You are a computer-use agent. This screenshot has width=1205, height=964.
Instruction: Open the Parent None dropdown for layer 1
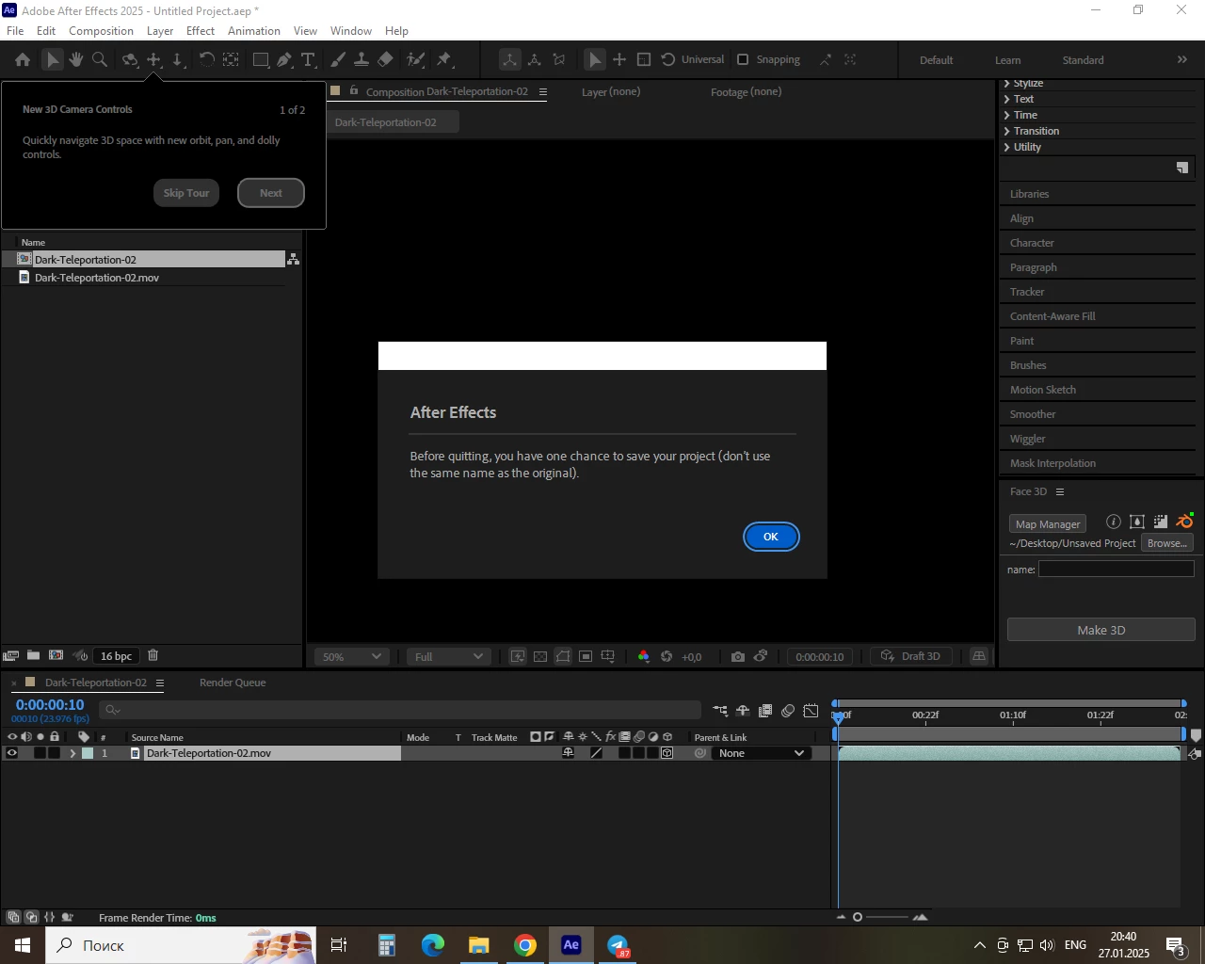(760, 753)
